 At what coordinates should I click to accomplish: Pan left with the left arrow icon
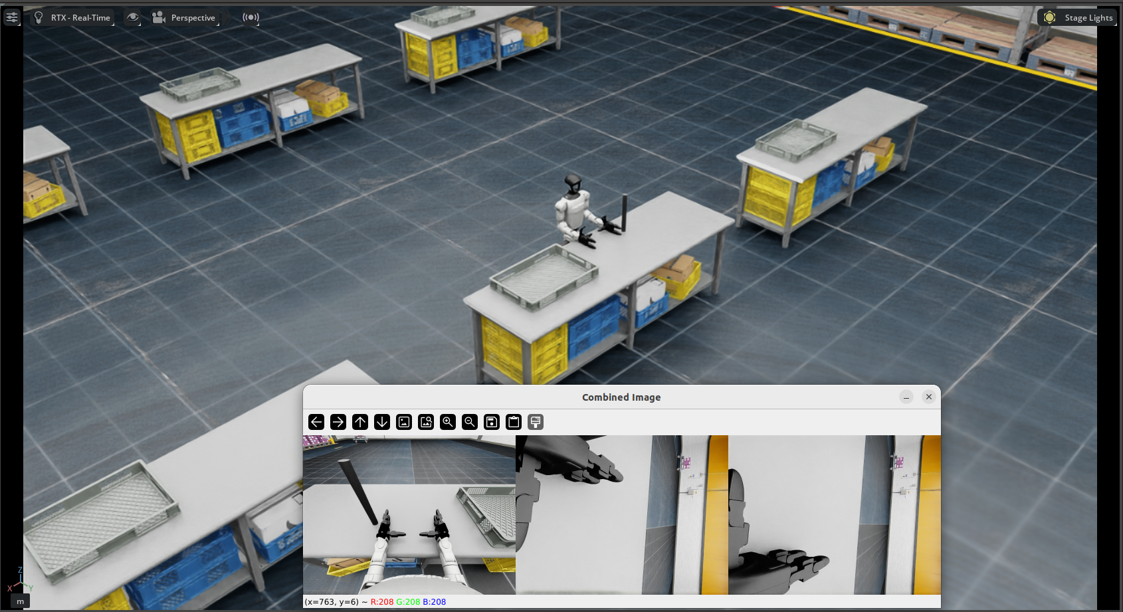coord(316,422)
